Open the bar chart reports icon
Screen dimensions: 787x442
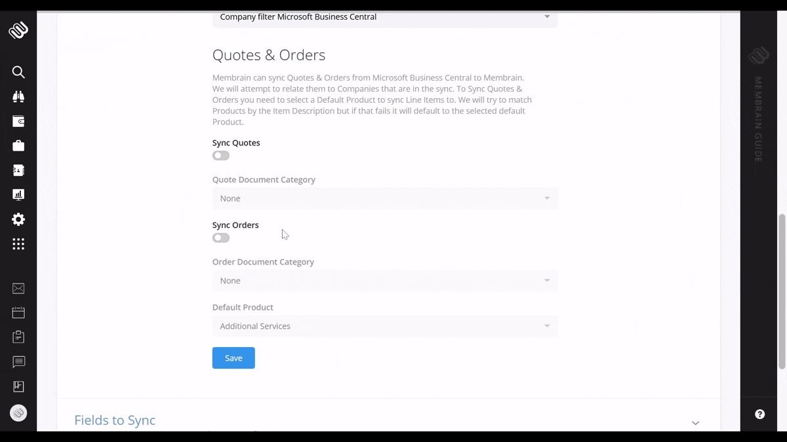pyautogui.click(x=18, y=194)
